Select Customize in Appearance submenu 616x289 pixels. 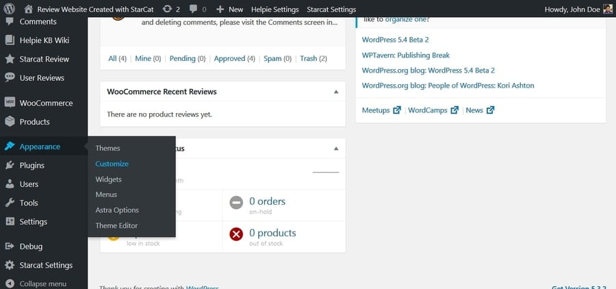[112, 164]
